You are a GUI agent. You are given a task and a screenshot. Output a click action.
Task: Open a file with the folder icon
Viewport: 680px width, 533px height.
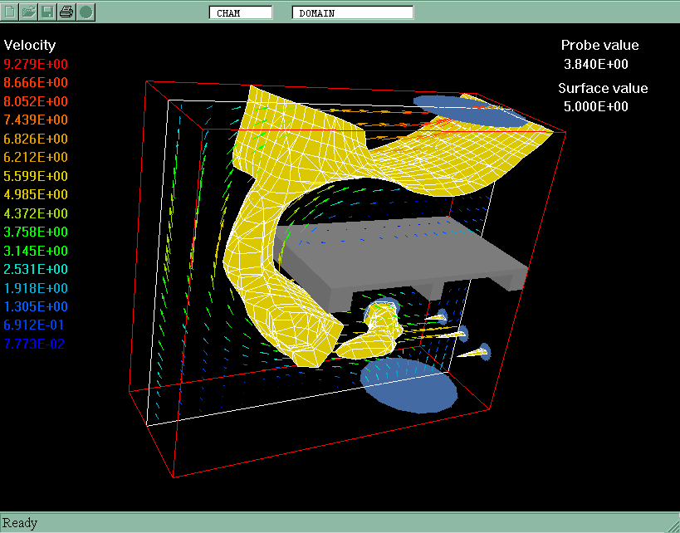(29, 12)
